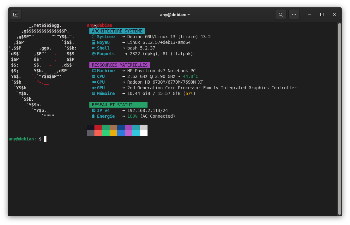The width and height of the screenshot is (350, 225).
Task: Click the window title any@debian: ~
Action: coord(175,15)
